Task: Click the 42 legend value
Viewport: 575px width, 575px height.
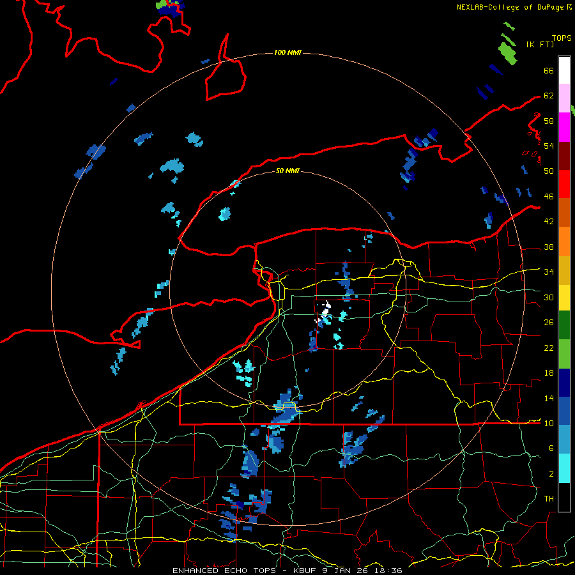Action: pyautogui.click(x=549, y=222)
